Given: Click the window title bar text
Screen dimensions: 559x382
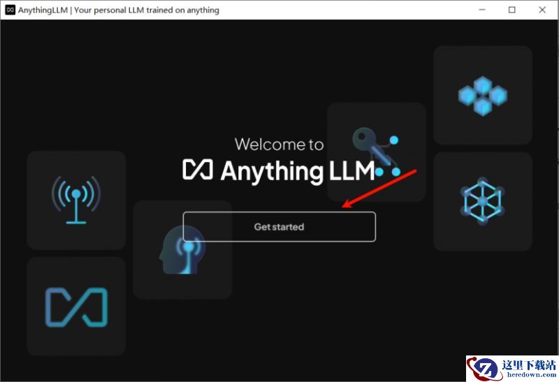Looking at the screenshot, I should click(119, 10).
